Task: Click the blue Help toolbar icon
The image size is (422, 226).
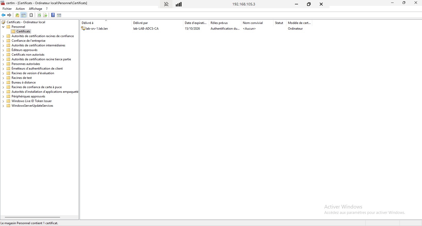Action: click(53, 15)
